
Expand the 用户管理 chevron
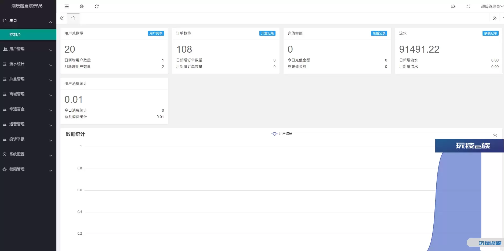[51, 50]
